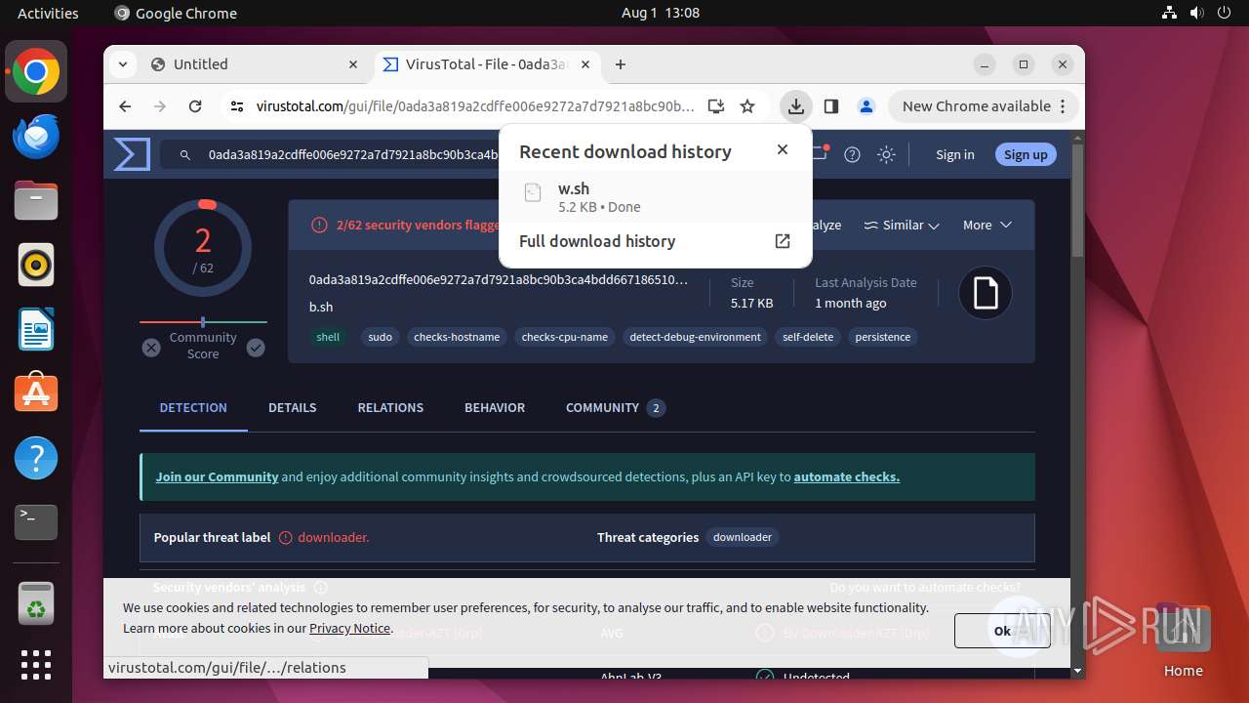Select the self-delete tag
The width and height of the screenshot is (1249, 703).
(x=808, y=337)
